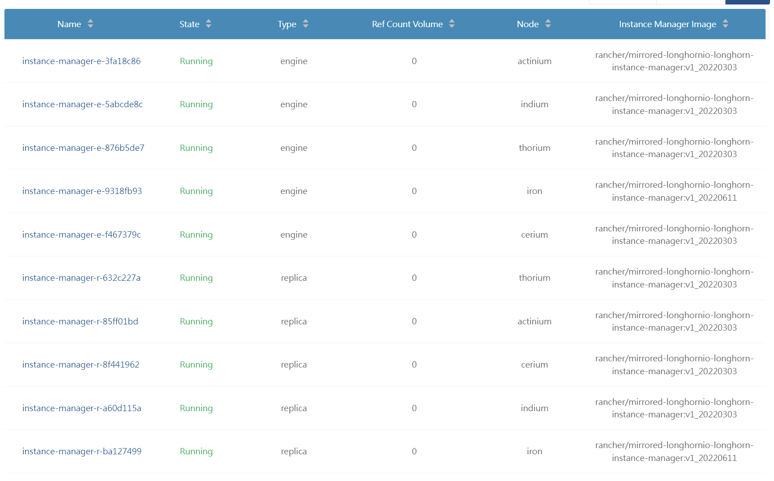Click the blue search button top right
This screenshot has width=774, height=481.
pos(748,2)
